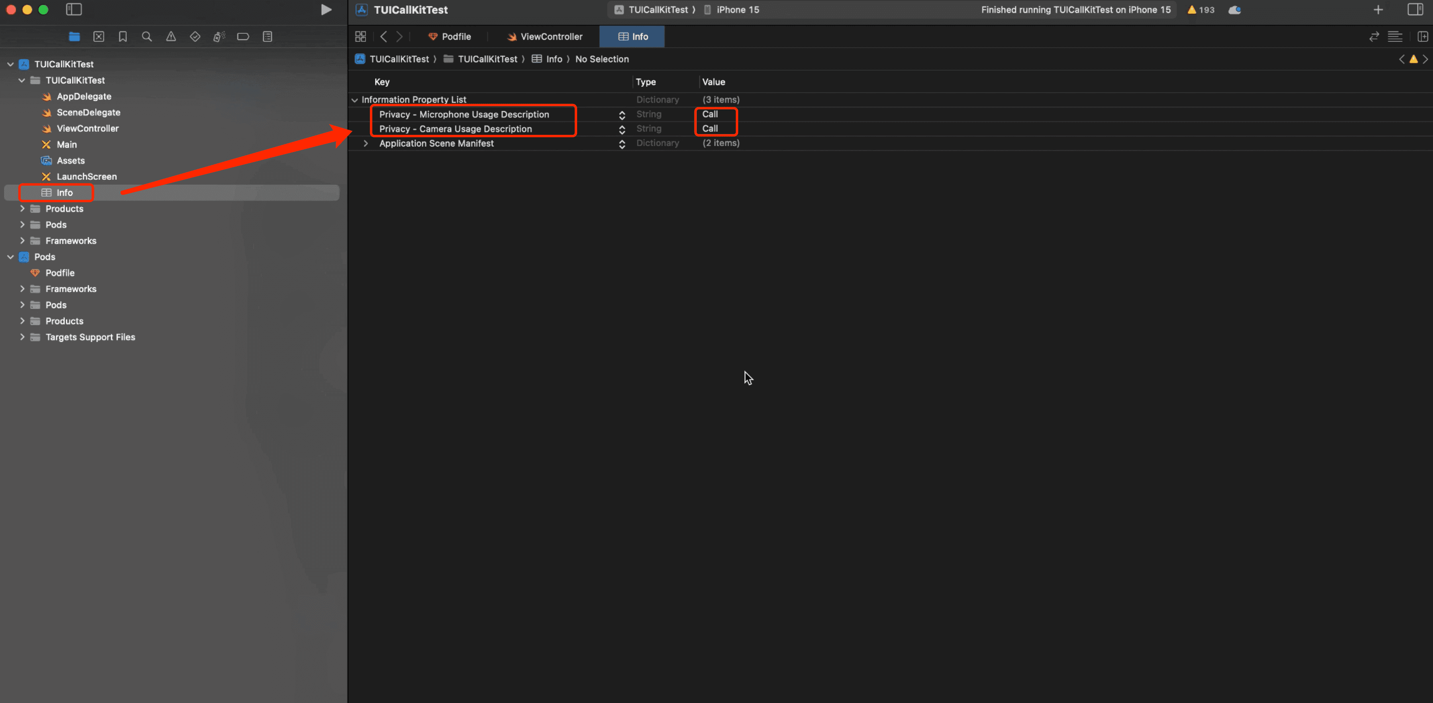The height and width of the screenshot is (703, 1433).
Task: Click the jump bar issue warning triangle
Action: pos(1414,59)
